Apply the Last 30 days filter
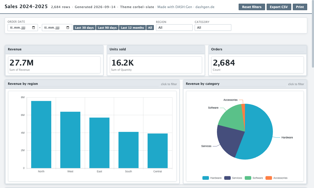Image resolution: width=314 pixels, height=188 pixels. pos(84,28)
